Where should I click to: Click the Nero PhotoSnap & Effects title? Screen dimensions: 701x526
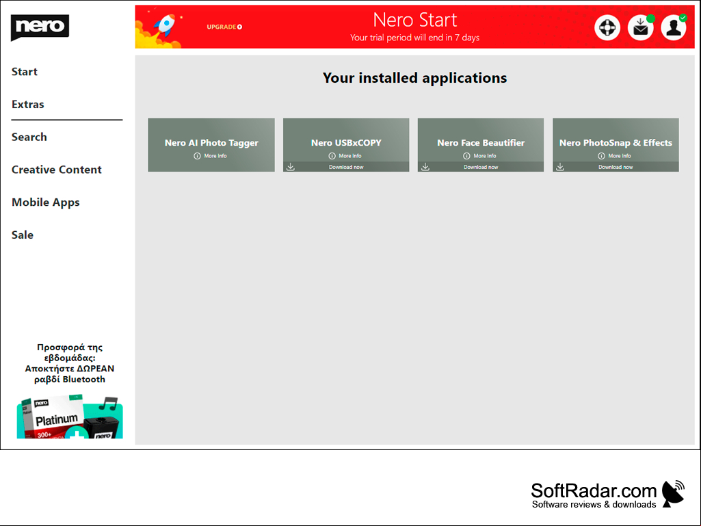[616, 143]
